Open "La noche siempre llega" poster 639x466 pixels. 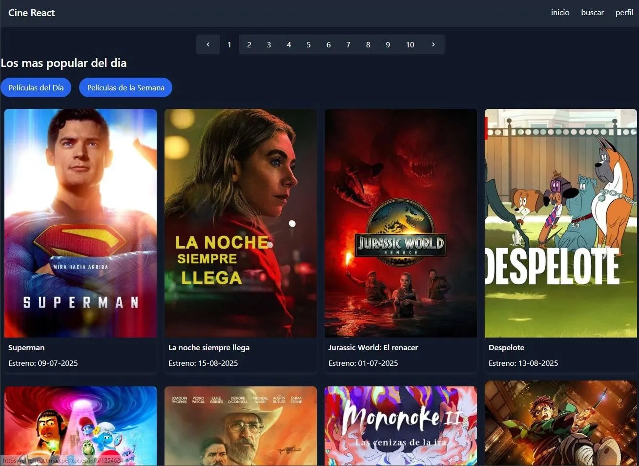pos(240,223)
